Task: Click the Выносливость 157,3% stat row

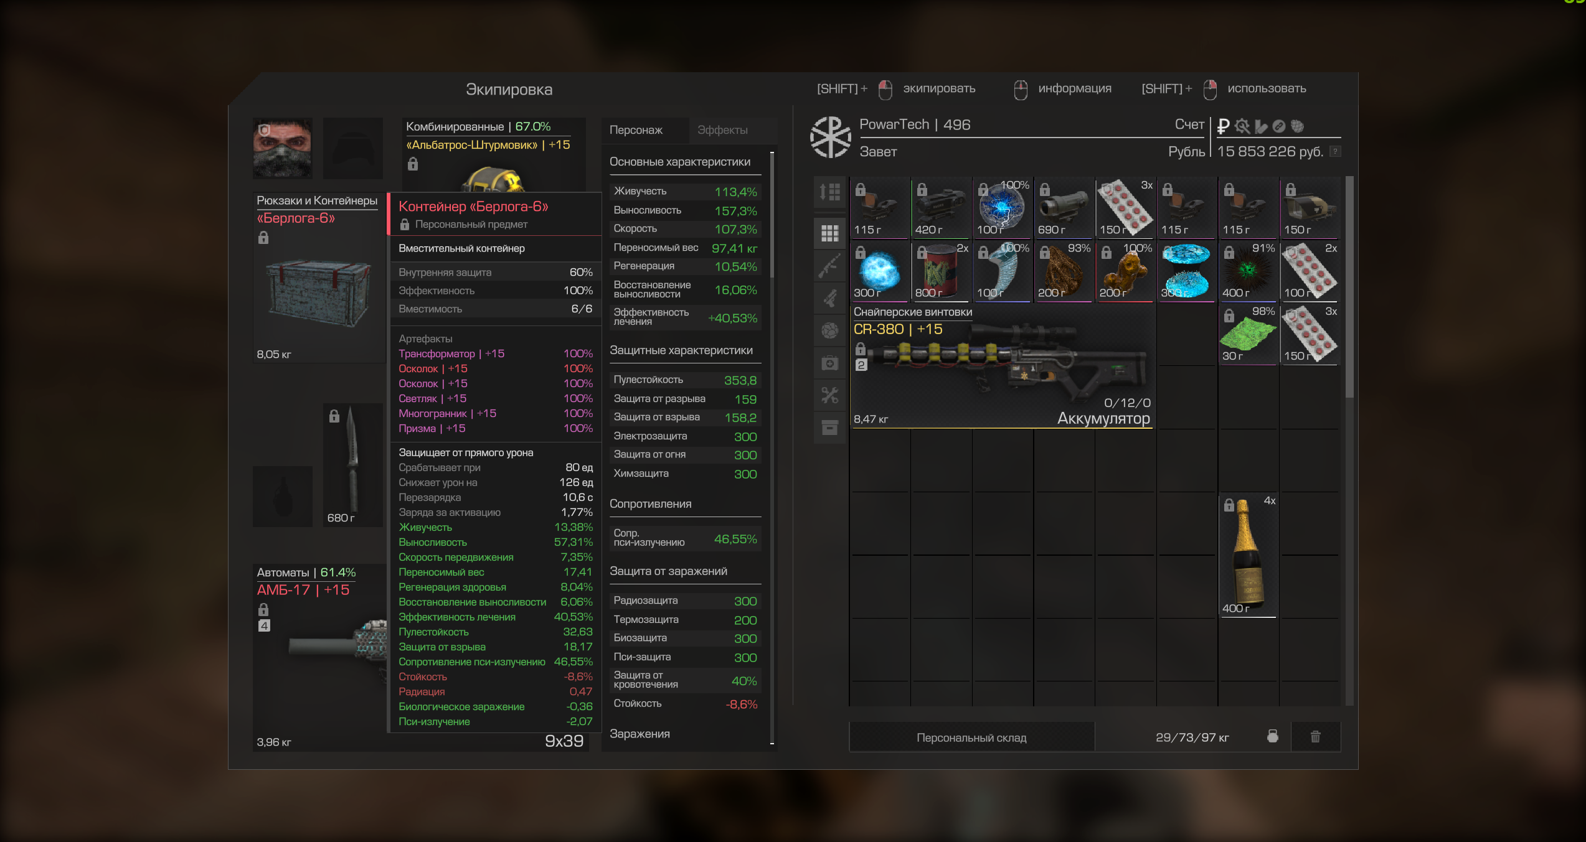Action: click(x=685, y=210)
